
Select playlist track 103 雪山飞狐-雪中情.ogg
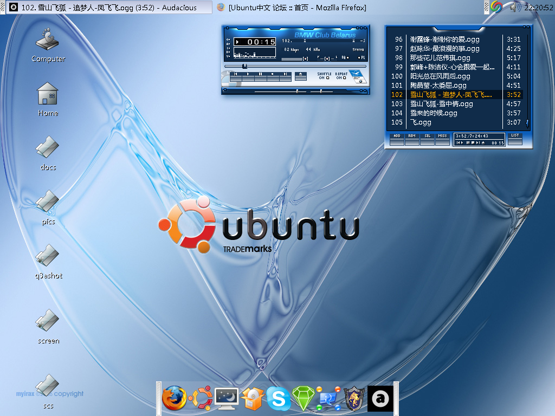[x=456, y=103]
